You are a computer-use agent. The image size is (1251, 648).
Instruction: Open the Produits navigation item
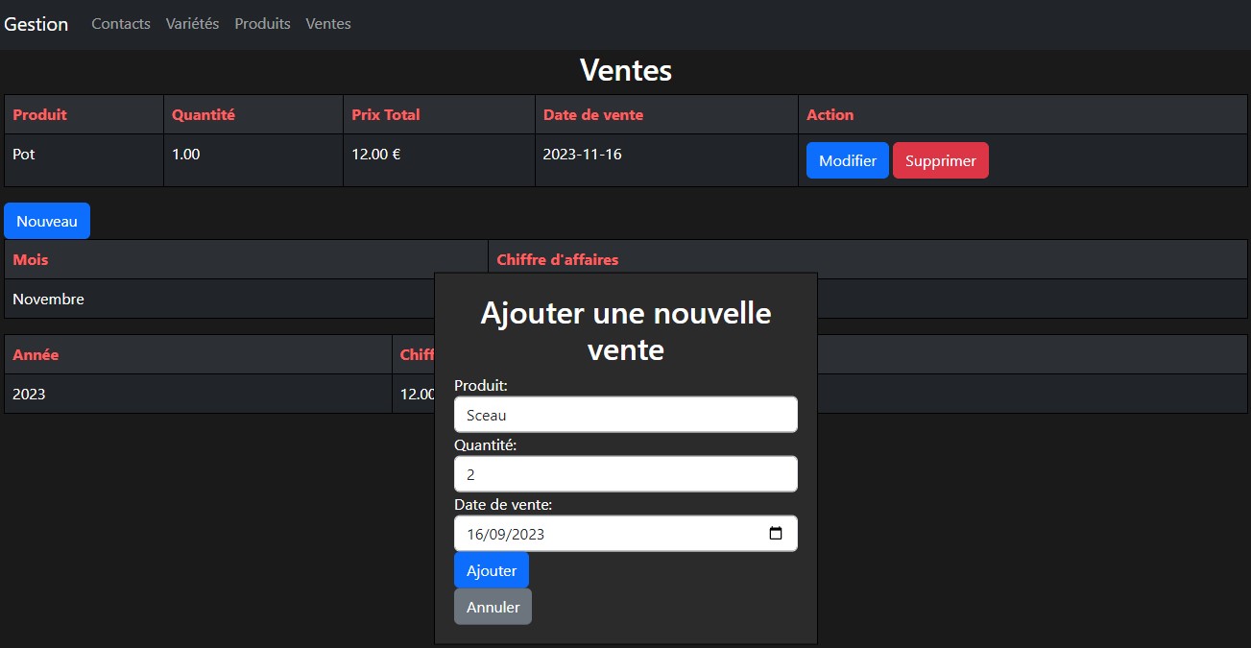262,24
